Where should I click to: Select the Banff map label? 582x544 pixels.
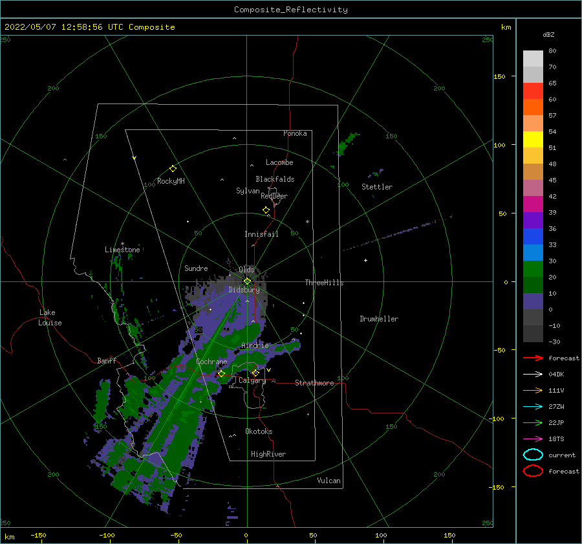(x=107, y=360)
